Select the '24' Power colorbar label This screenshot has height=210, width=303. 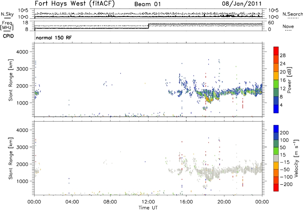click(283, 64)
